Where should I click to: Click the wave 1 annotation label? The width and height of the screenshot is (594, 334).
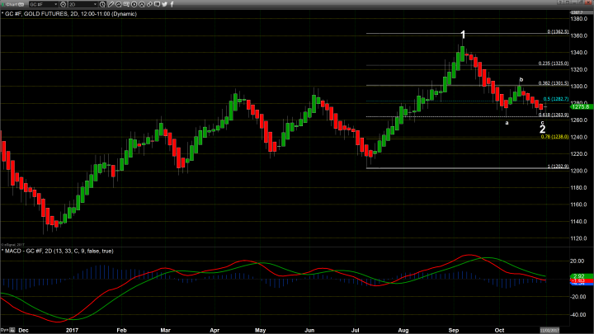tap(463, 35)
